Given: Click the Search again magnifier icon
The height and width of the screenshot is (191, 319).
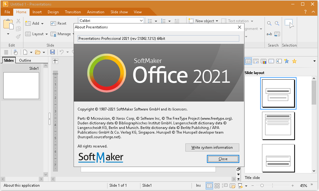Looking at the screenshot, I should click(x=277, y=23).
